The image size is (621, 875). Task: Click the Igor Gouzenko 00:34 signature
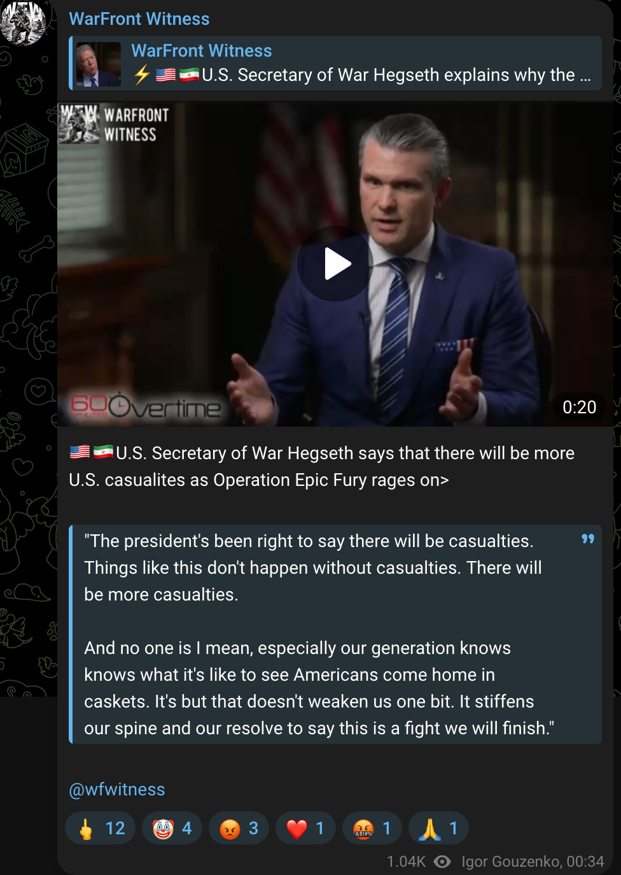(533, 862)
